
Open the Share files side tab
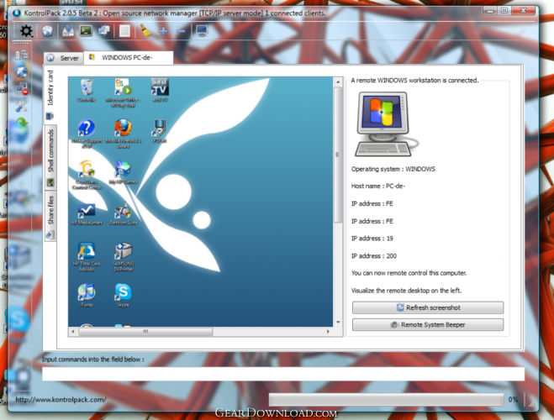[x=50, y=217]
